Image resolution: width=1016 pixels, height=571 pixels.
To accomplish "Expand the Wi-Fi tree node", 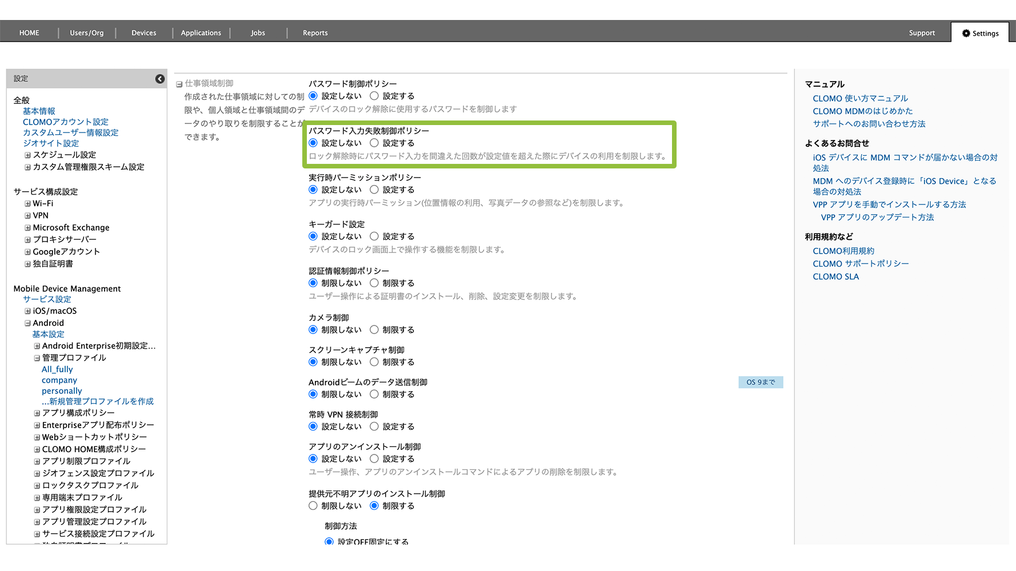I will pos(27,204).
